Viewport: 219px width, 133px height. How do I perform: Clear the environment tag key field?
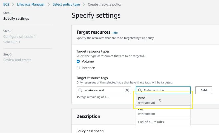click(127, 90)
